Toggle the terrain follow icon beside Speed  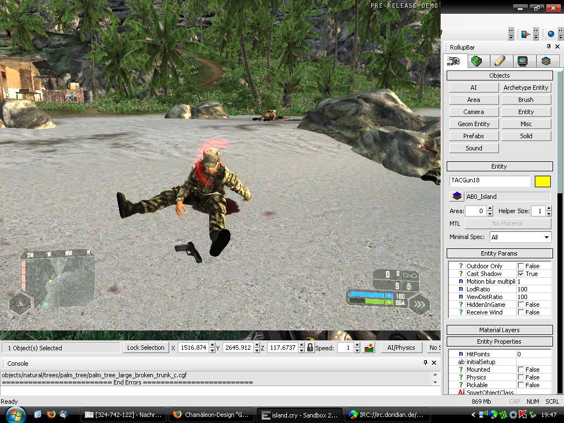(x=369, y=348)
